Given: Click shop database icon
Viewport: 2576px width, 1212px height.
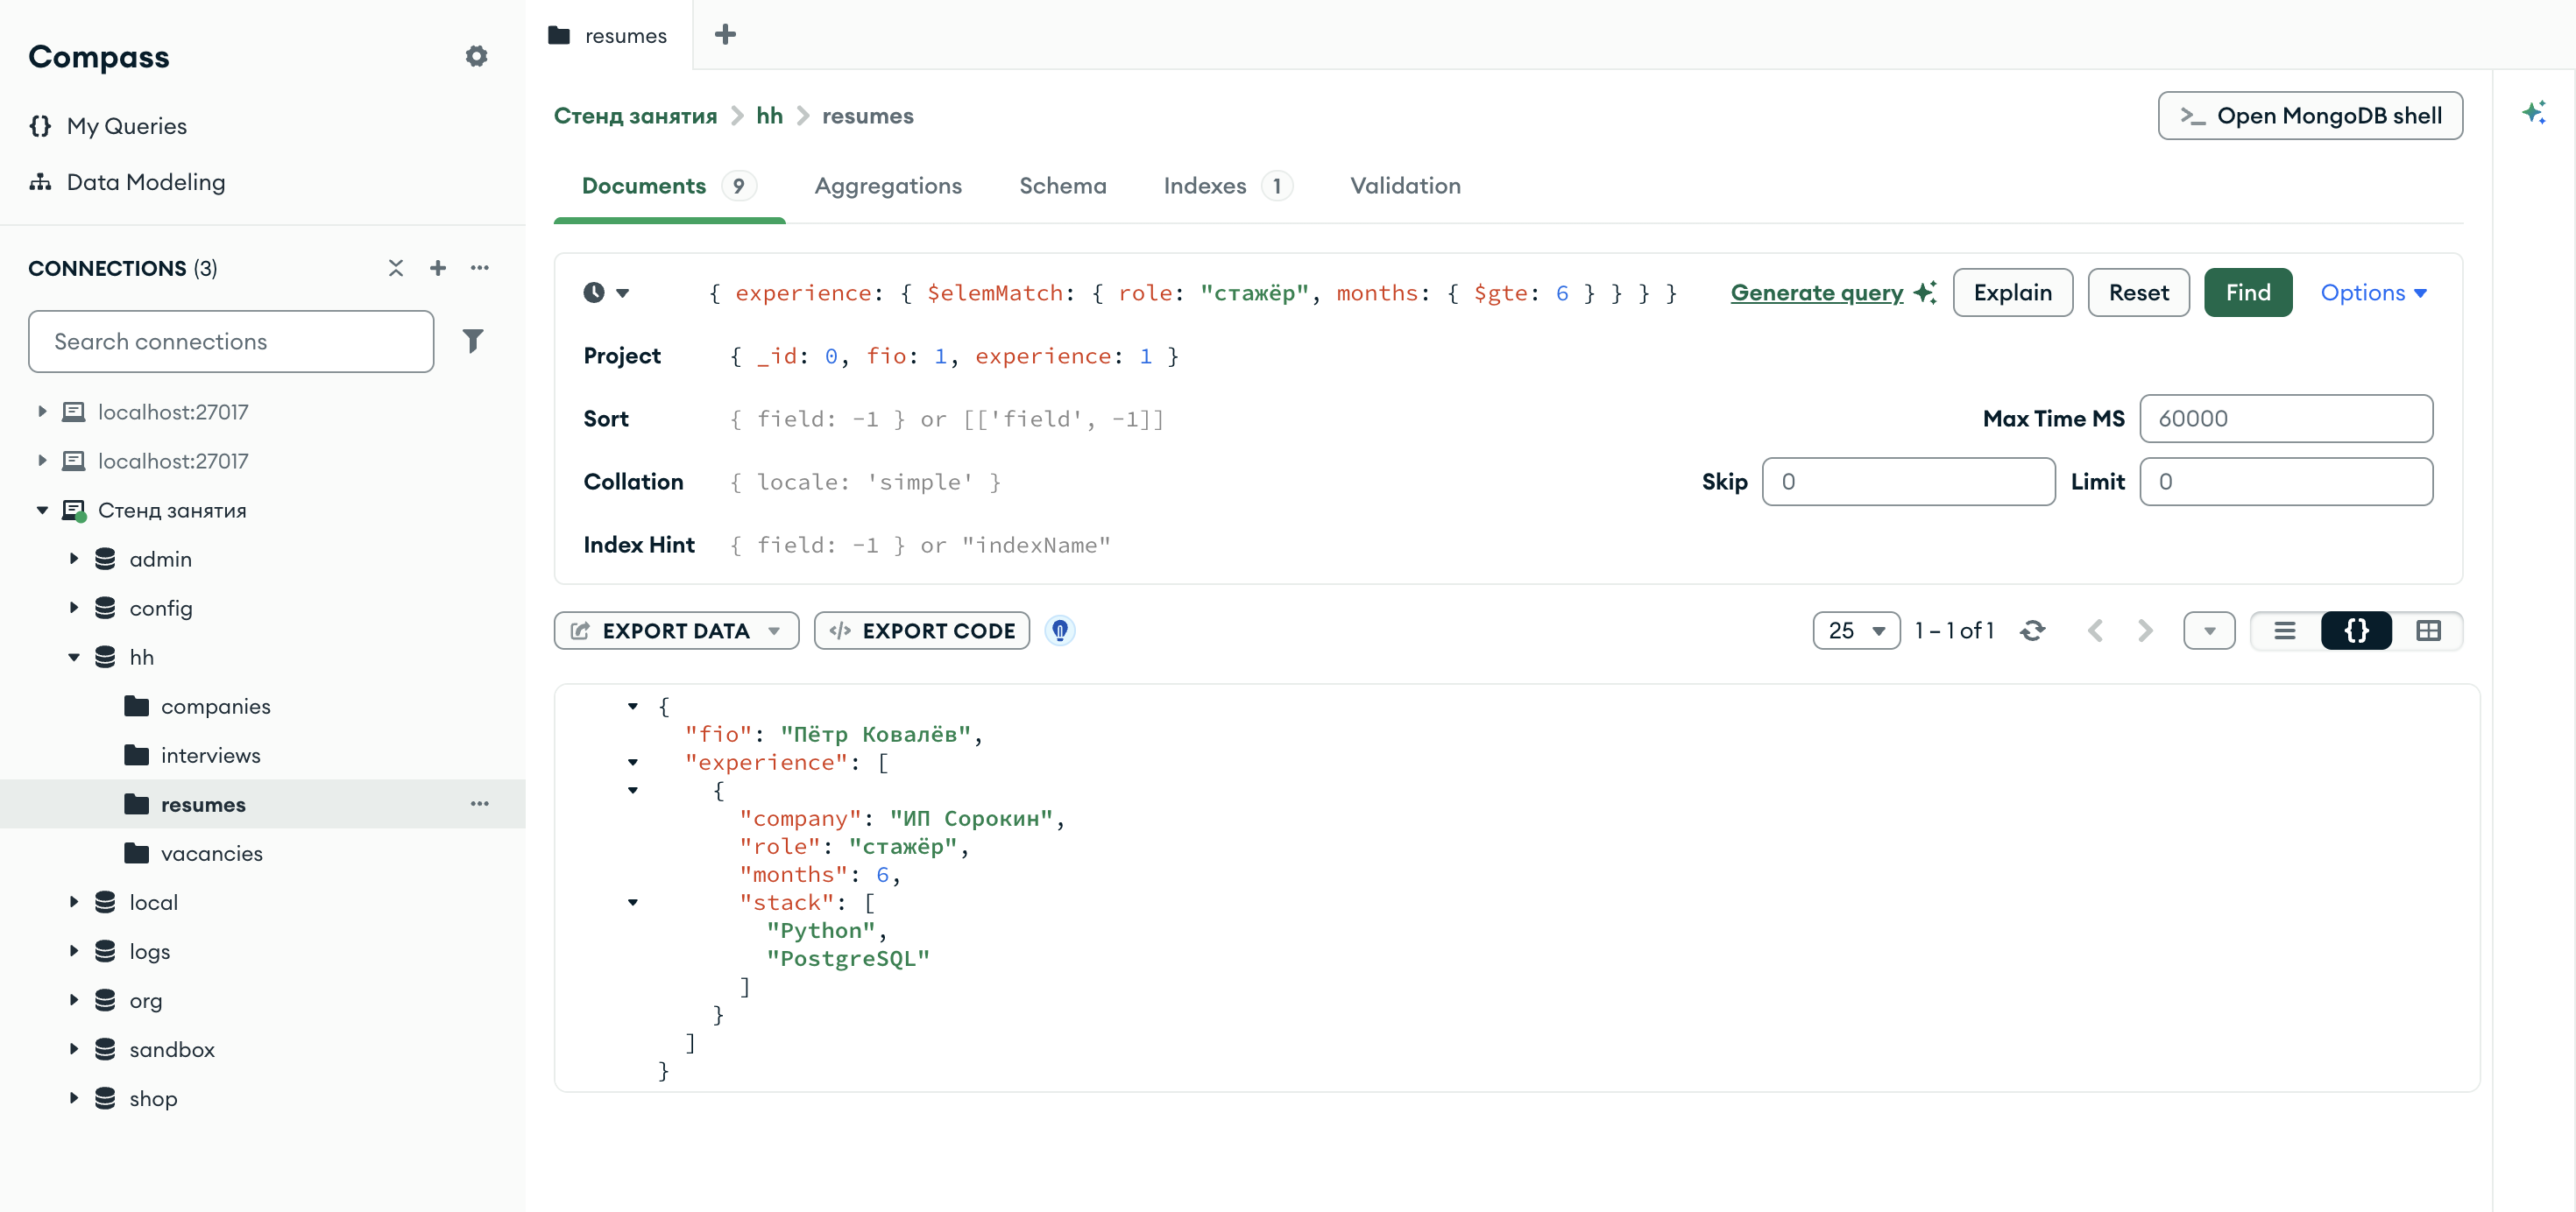Looking at the screenshot, I should [105, 1099].
